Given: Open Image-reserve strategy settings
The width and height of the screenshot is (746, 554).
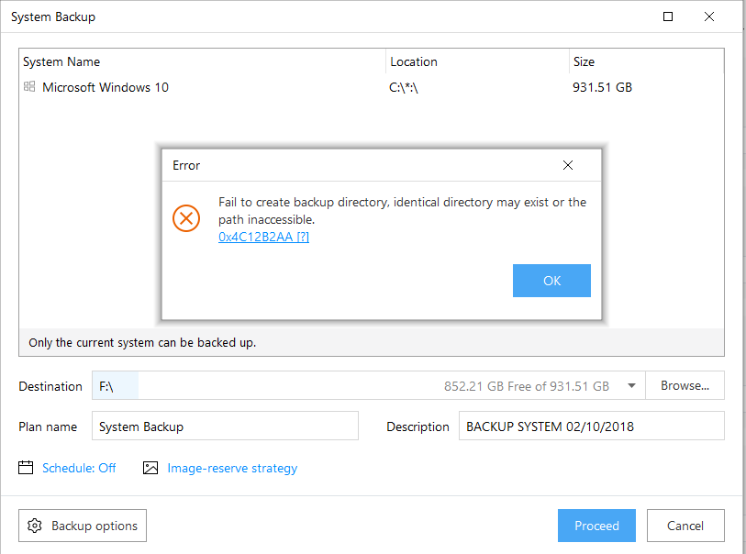Looking at the screenshot, I should (x=232, y=469).
